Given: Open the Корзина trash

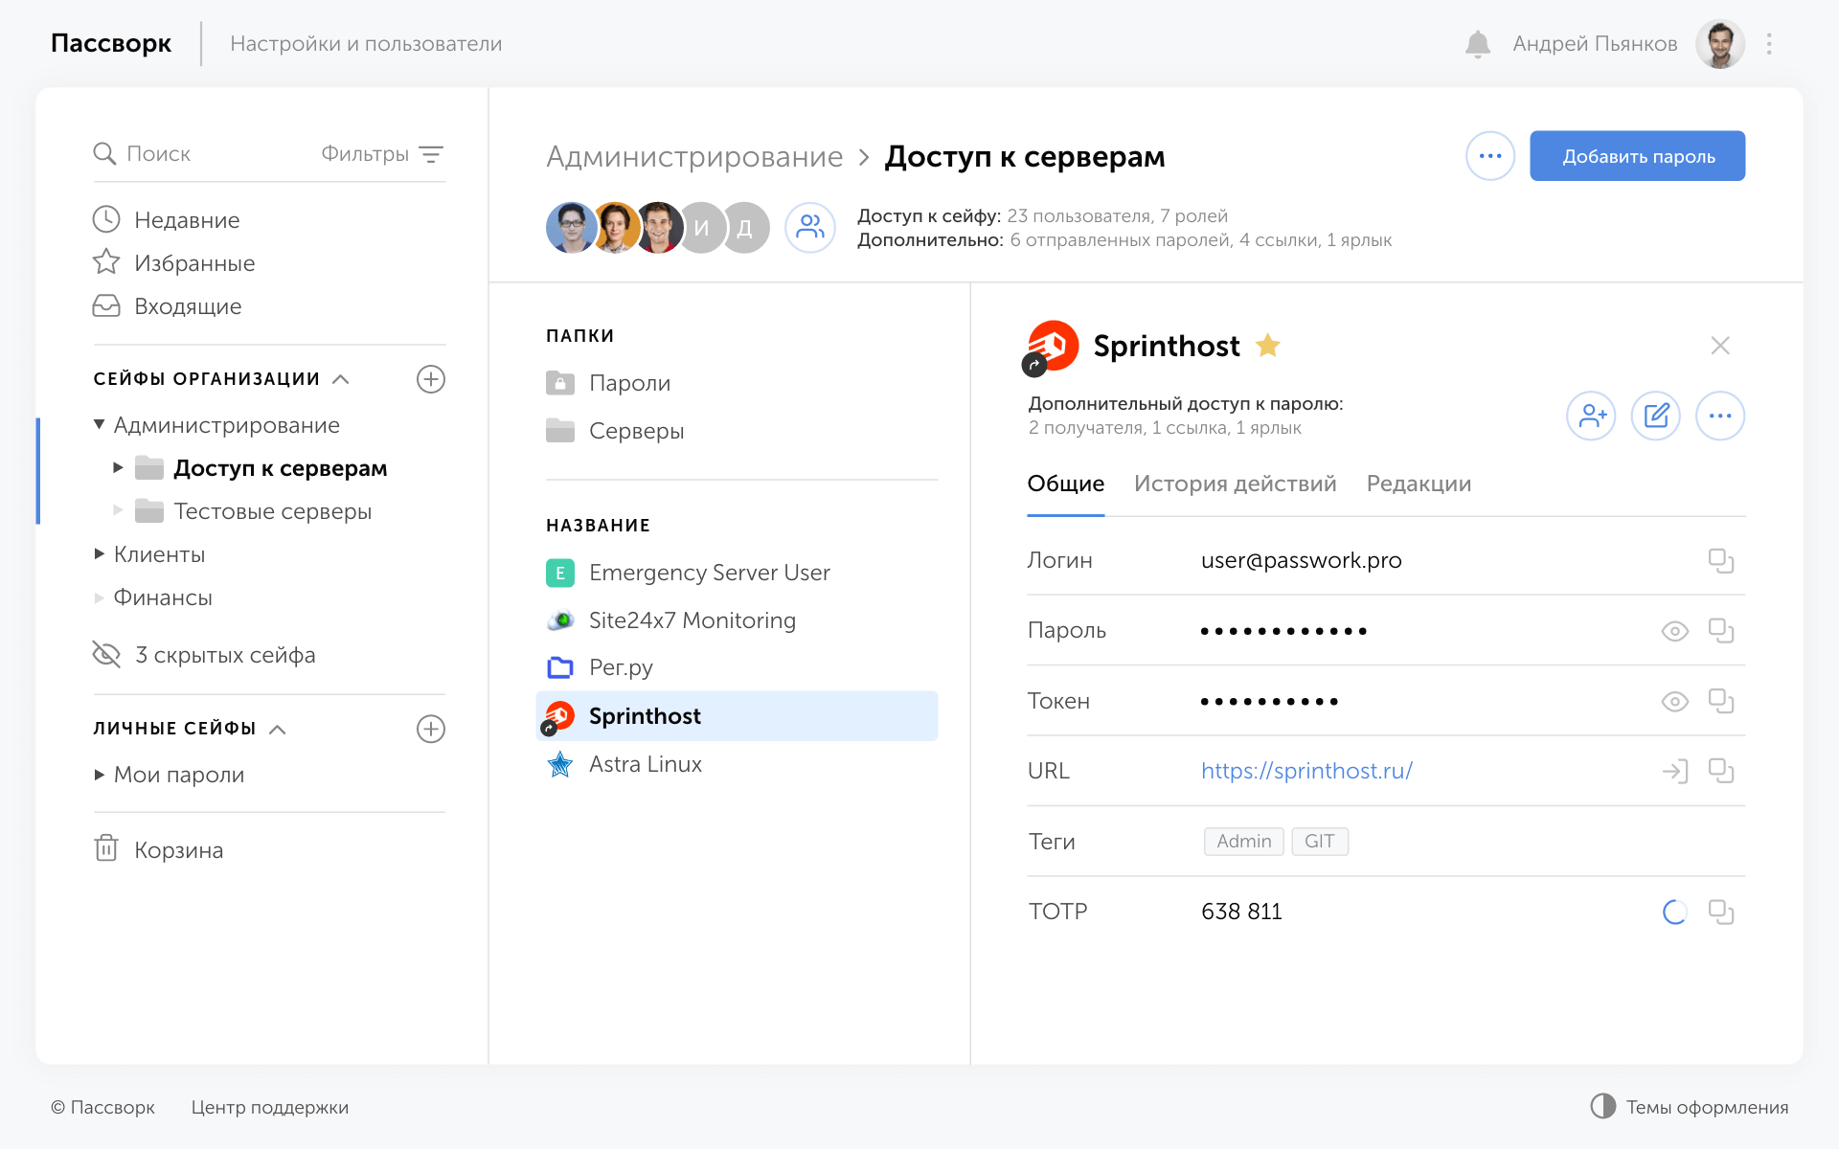Looking at the screenshot, I should (x=159, y=849).
